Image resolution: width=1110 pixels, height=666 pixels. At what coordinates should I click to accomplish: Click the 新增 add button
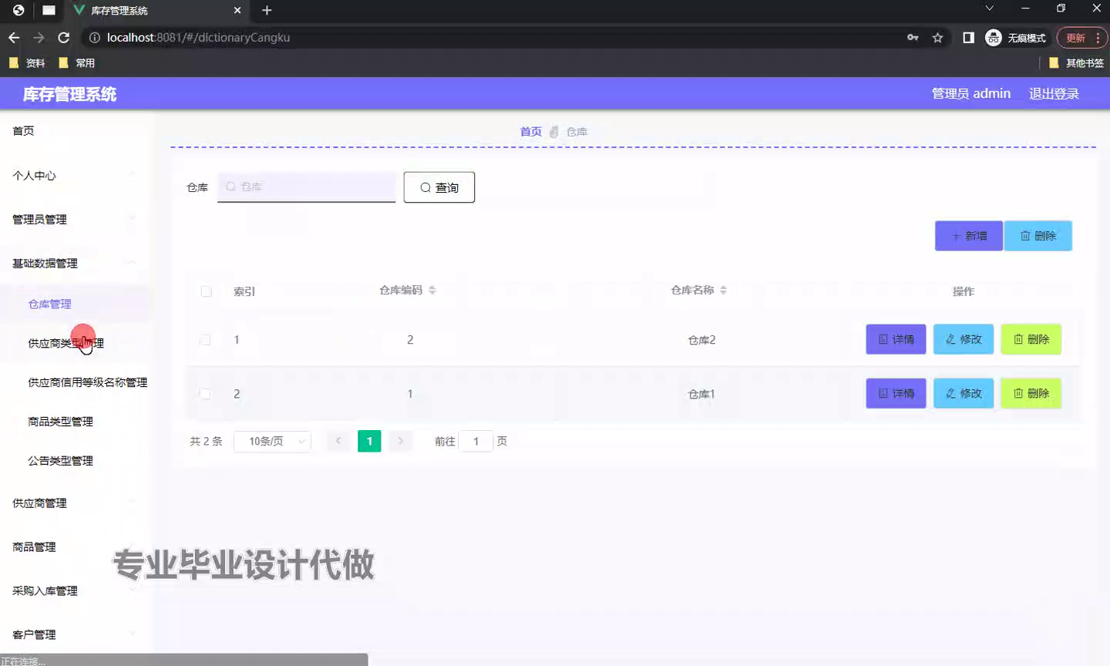969,236
